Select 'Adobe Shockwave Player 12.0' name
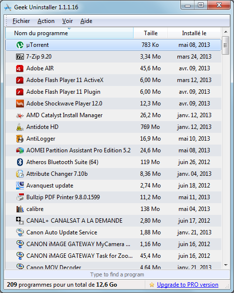The height and width of the screenshot is (293, 234). pyautogui.click(x=64, y=104)
